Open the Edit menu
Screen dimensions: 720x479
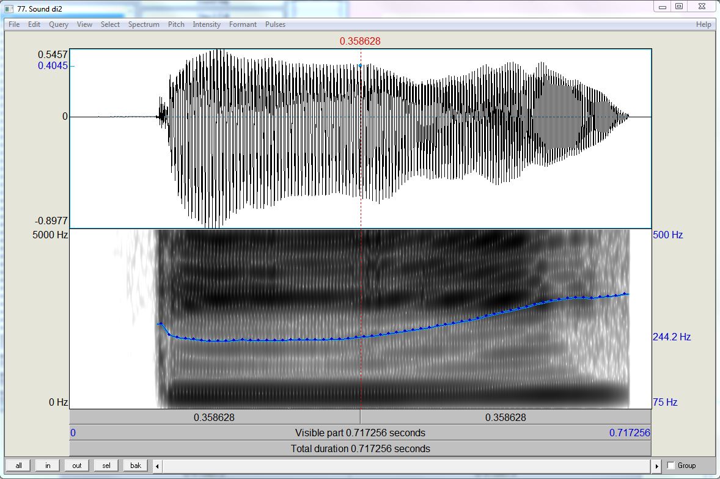tap(34, 24)
